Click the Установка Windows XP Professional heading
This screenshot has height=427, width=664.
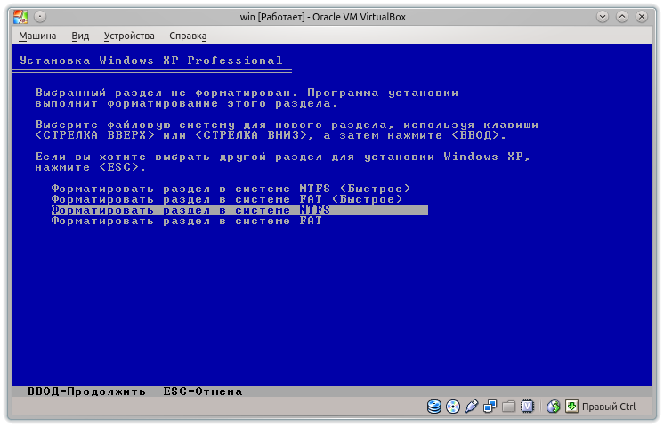(x=151, y=60)
